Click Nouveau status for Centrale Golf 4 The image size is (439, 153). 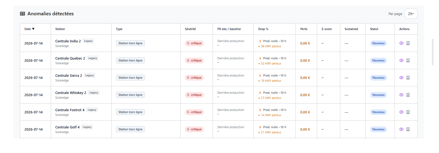click(x=378, y=129)
